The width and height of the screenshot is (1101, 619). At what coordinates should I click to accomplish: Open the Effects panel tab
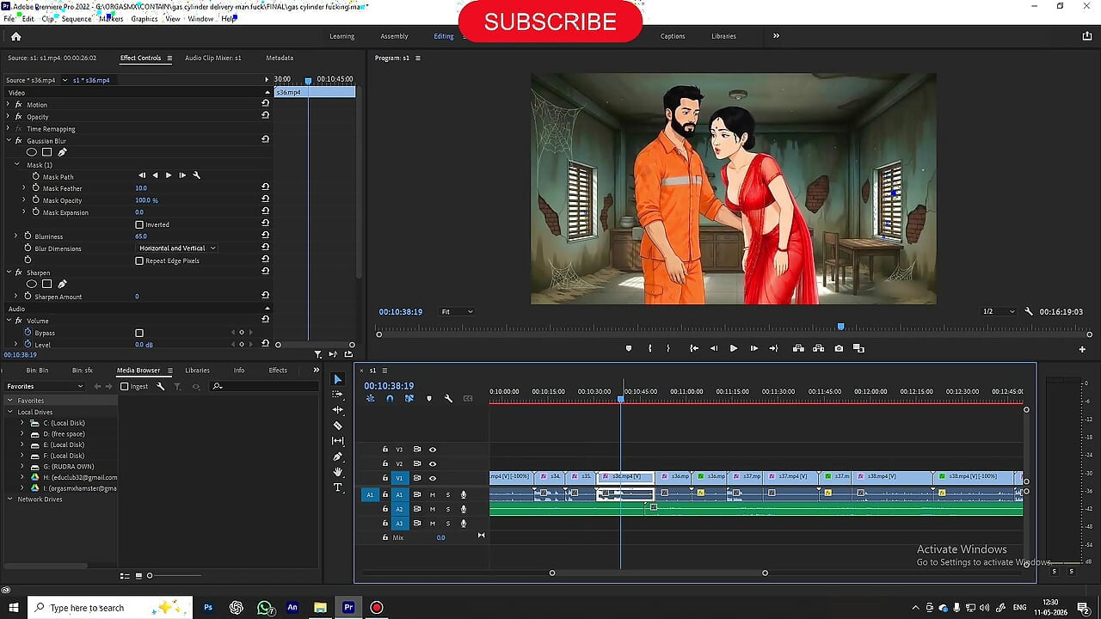pyautogui.click(x=278, y=370)
